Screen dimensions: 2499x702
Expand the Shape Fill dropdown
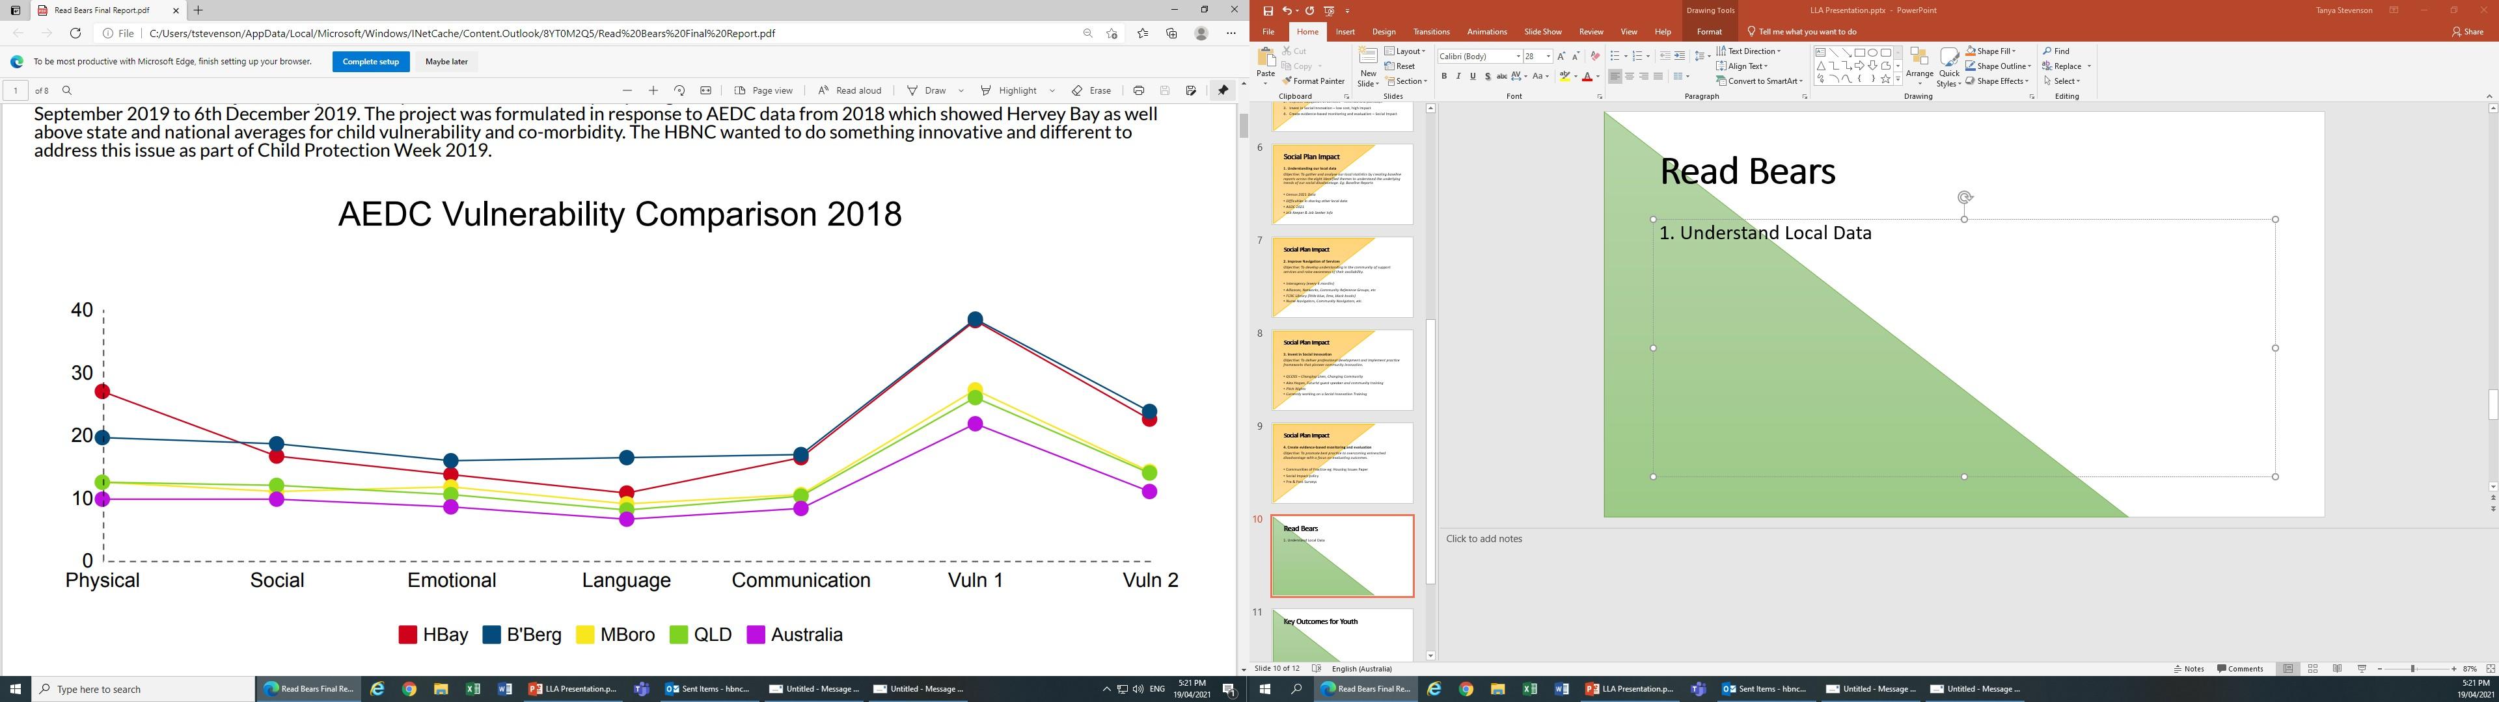[2014, 51]
